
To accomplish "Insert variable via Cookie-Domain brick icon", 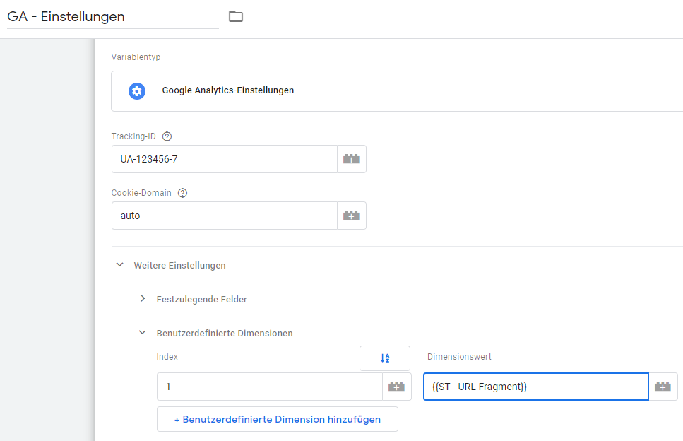I will click(352, 216).
